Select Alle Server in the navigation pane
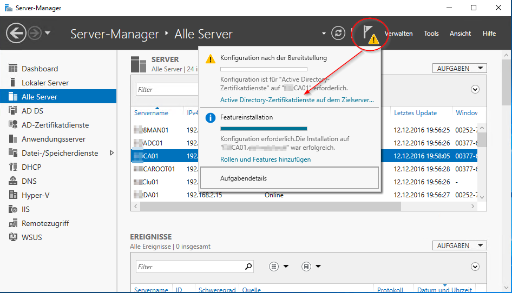The width and height of the screenshot is (512, 293). click(58, 97)
